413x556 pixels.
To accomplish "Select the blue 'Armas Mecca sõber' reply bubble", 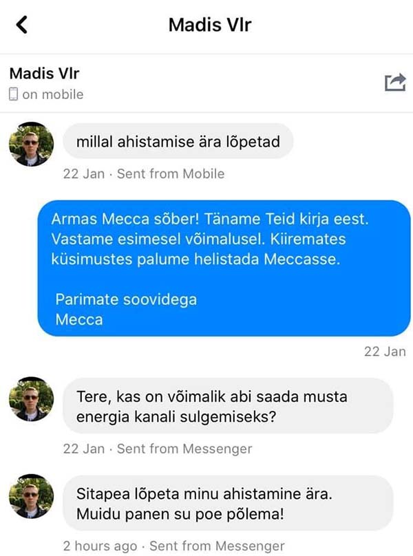I will click(224, 268).
